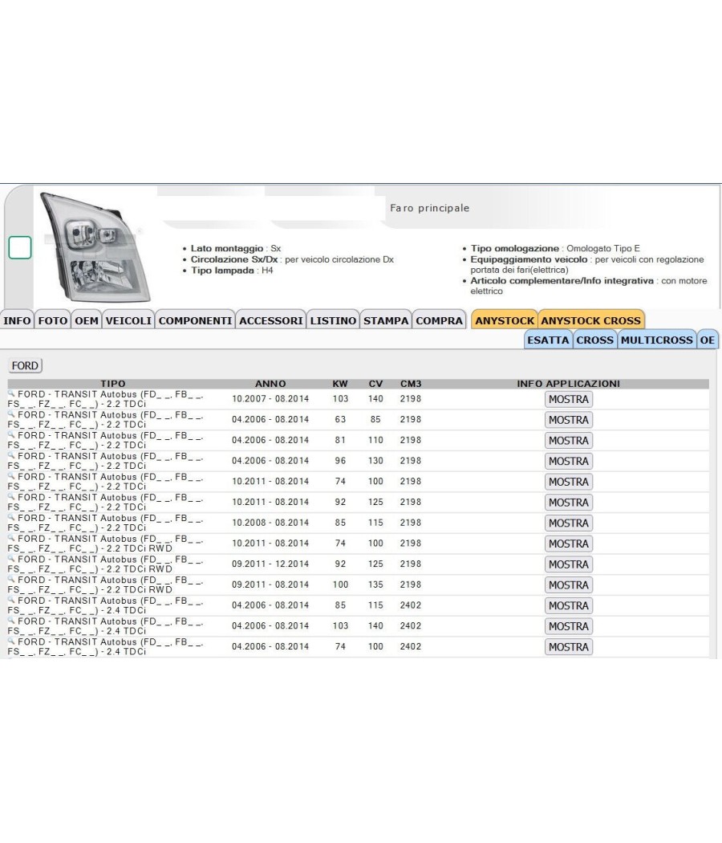Click magnifier icon on 2.2 TDCi 115 CV row

pos(11,517)
